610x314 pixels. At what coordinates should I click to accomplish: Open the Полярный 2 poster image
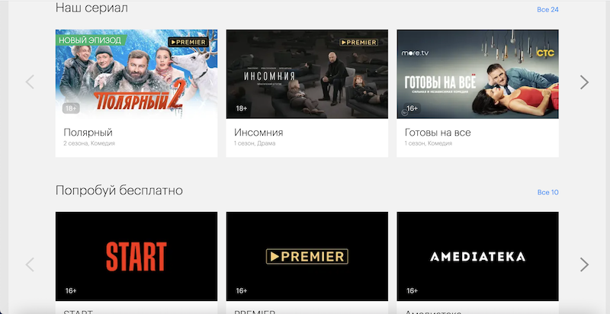136,74
